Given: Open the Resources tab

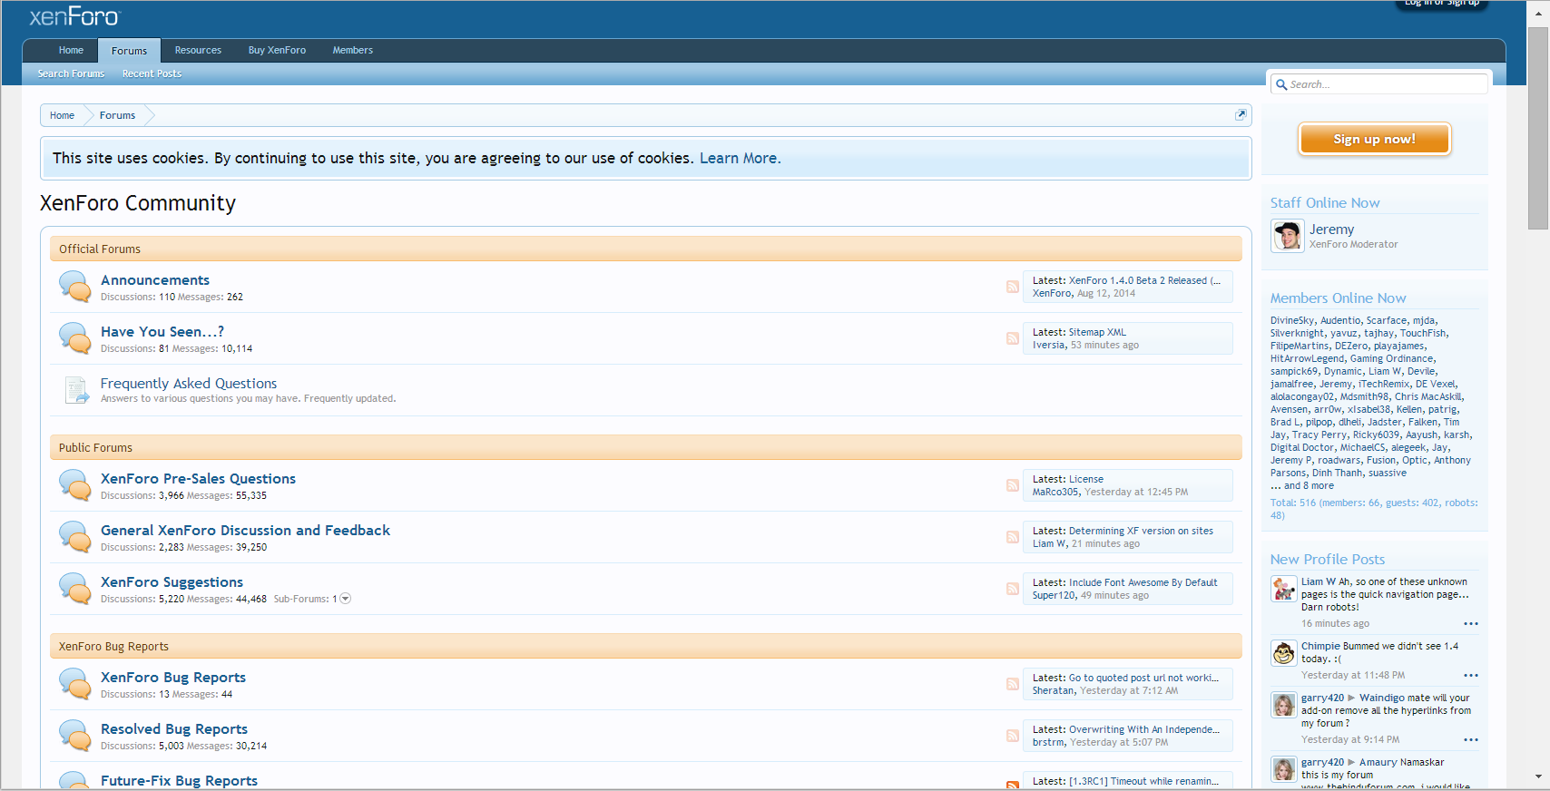Looking at the screenshot, I should click(x=198, y=50).
